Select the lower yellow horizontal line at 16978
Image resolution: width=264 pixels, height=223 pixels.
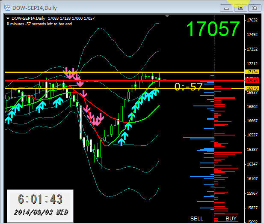click(125, 88)
